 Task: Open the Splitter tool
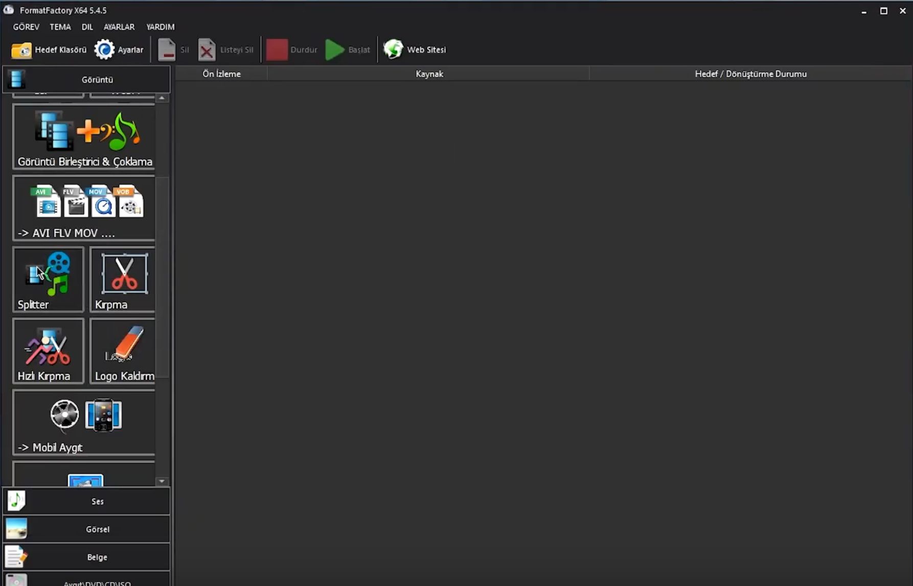click(x=48, y=279)
